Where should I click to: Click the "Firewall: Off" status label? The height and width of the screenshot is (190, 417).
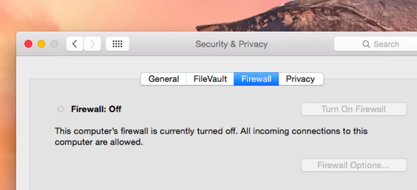click(96, 109)
